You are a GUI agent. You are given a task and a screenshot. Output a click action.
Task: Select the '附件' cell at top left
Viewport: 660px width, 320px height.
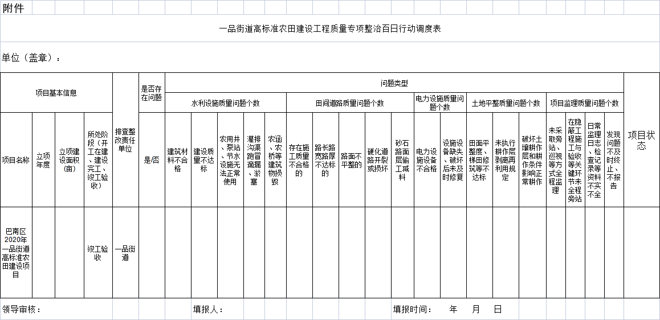pyautogui.click(x=16, y=7)
